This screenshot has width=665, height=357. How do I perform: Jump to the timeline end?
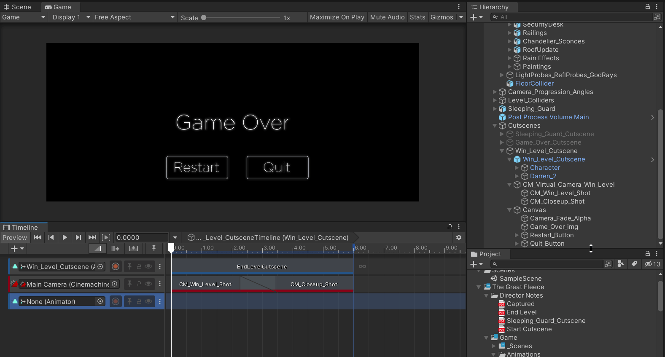point(92,237)
